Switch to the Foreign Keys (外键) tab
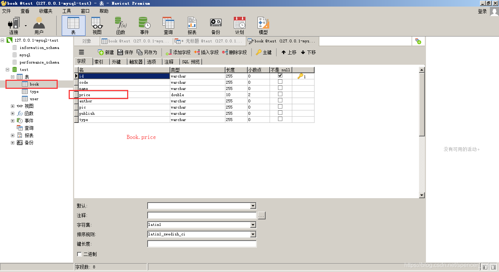This screenshot has width=499, height=272. pyautogui.click(x=117, y=62)
